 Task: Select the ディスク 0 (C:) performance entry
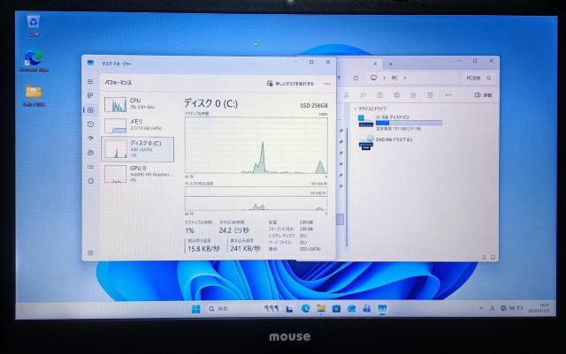(x=138, y=149)
